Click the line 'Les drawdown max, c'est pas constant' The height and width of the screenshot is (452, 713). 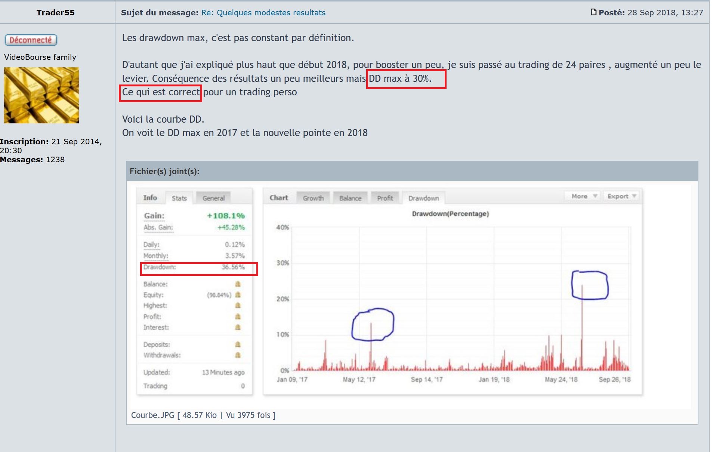point(238,38)
